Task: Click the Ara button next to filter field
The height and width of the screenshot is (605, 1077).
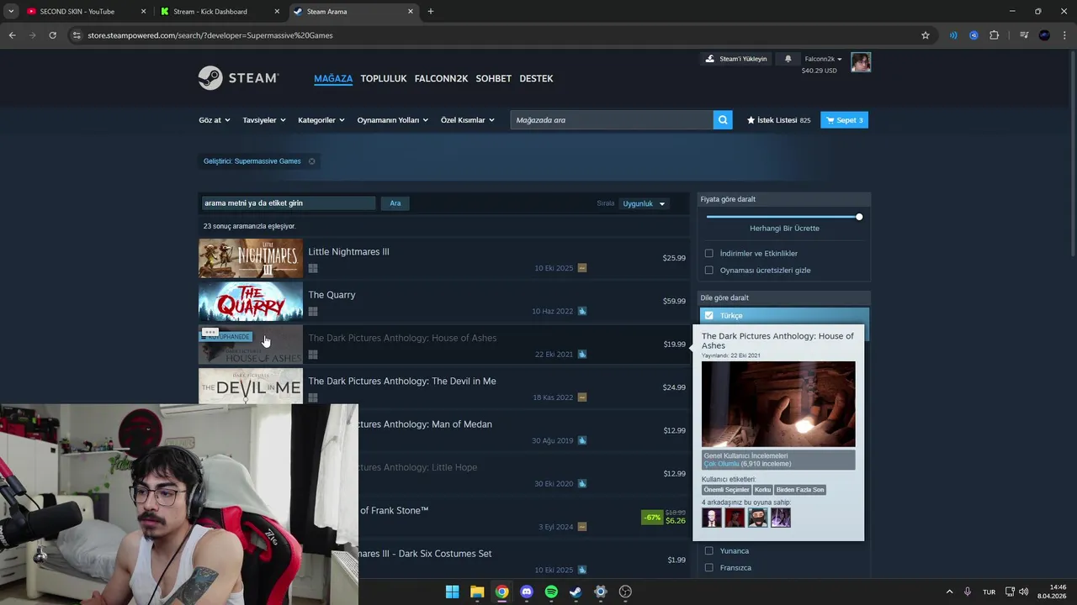Action: 395,203
